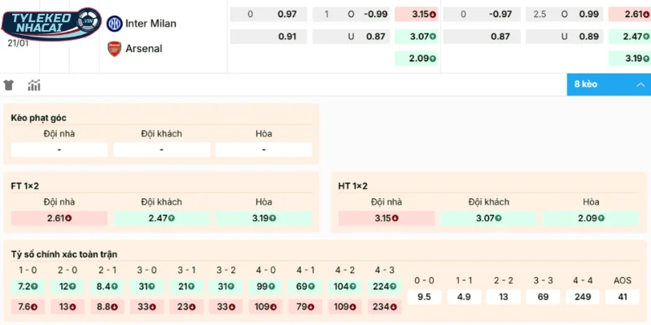The image size is (651, 325).
Task: Select FT 1×2 draw odds 3.19
Action: coord(264,219)
